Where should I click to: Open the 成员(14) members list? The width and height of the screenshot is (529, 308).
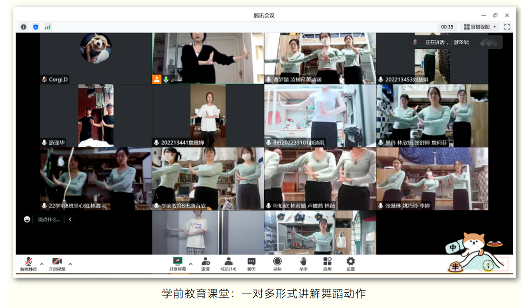click(228, 263)
